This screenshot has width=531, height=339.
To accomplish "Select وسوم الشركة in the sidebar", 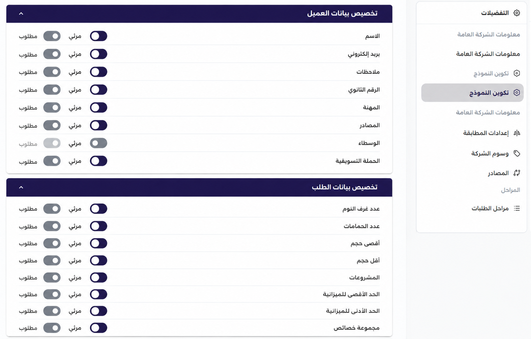I will click(490, 153).
